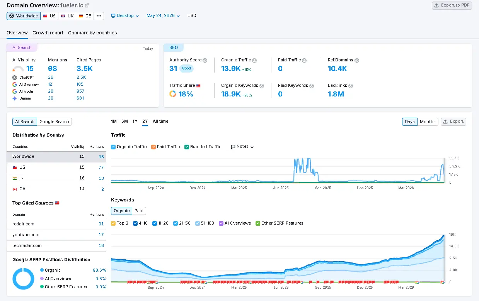Open 3.5K Cited Pages value

click(85, 69)
